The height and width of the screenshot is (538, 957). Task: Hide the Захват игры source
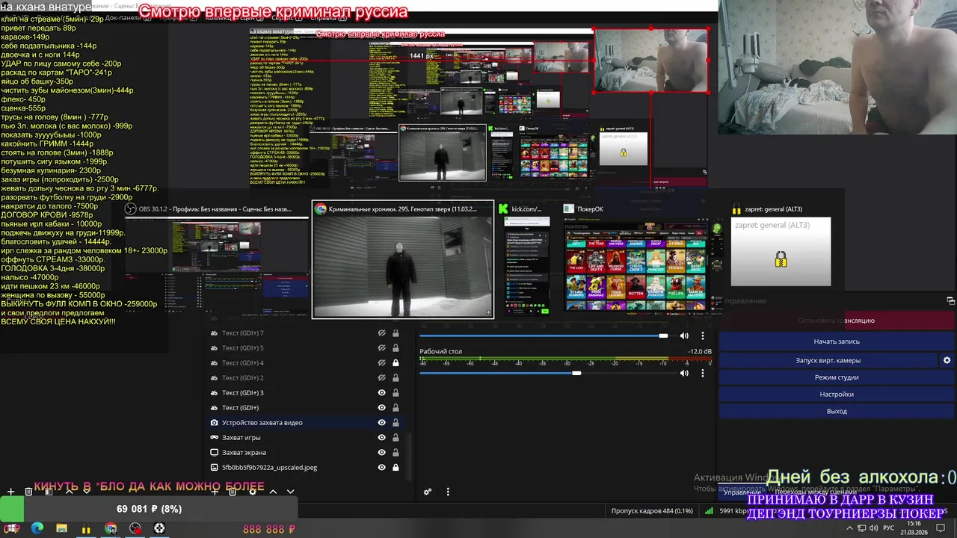pos(382,438)
